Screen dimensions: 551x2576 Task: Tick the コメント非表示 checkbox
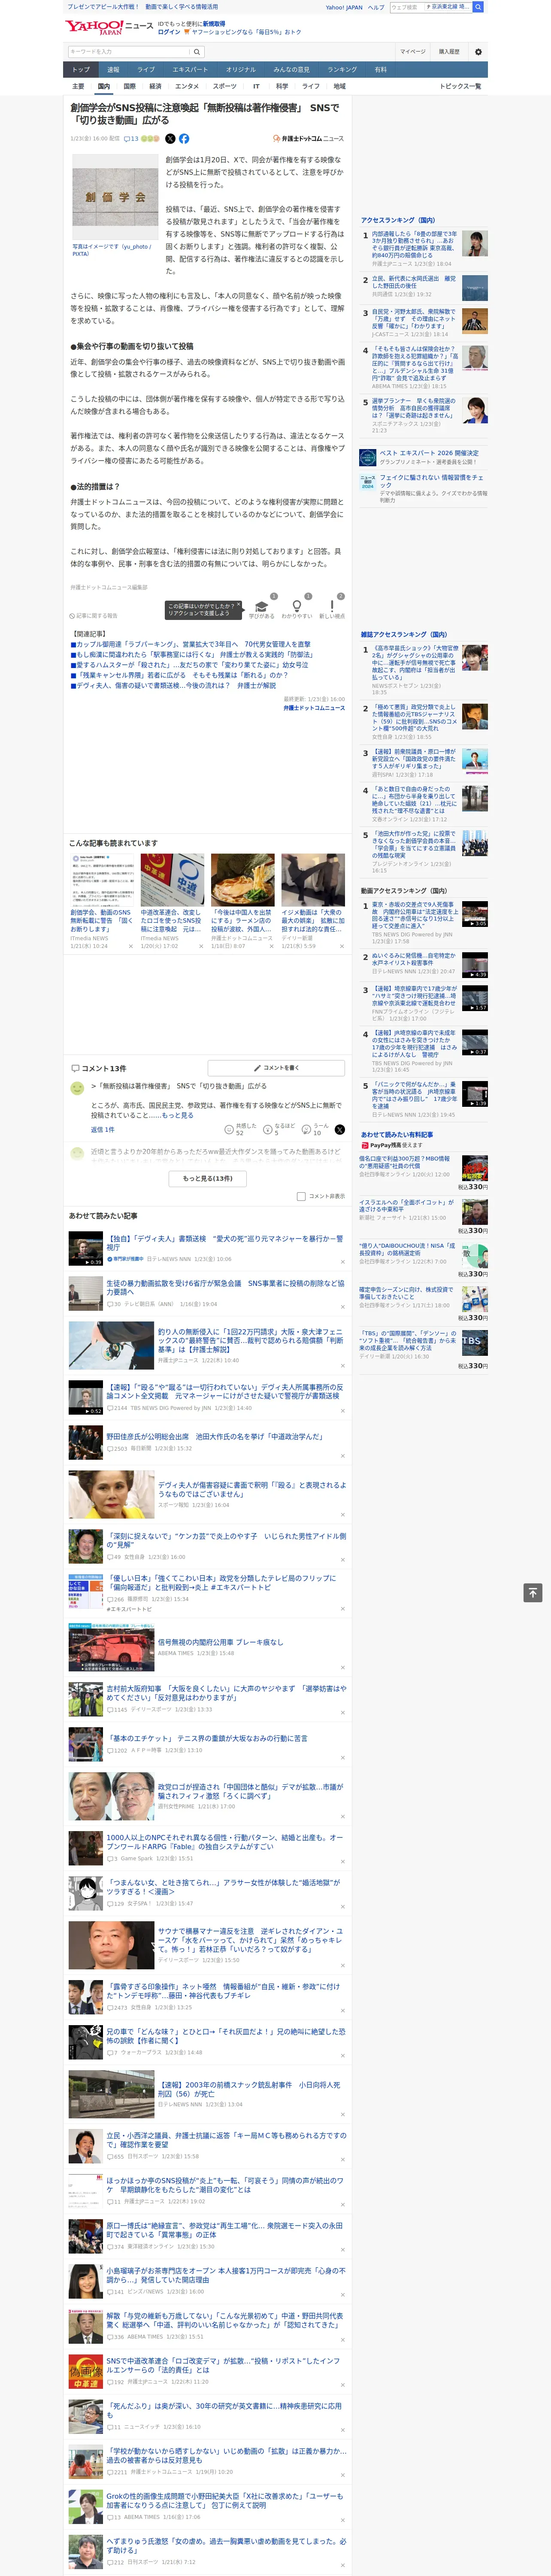(301, 1196)
